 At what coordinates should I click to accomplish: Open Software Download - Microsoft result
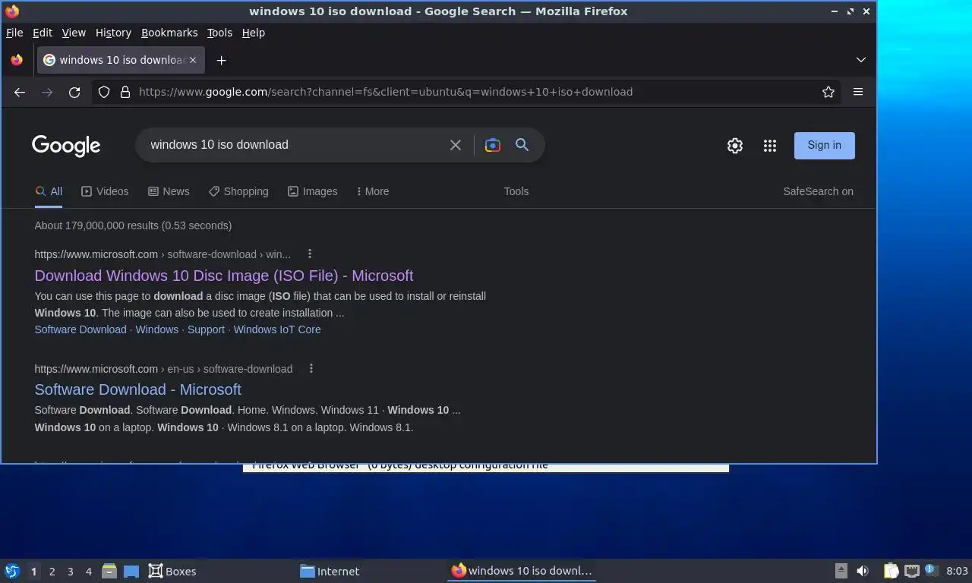point(137,389)
